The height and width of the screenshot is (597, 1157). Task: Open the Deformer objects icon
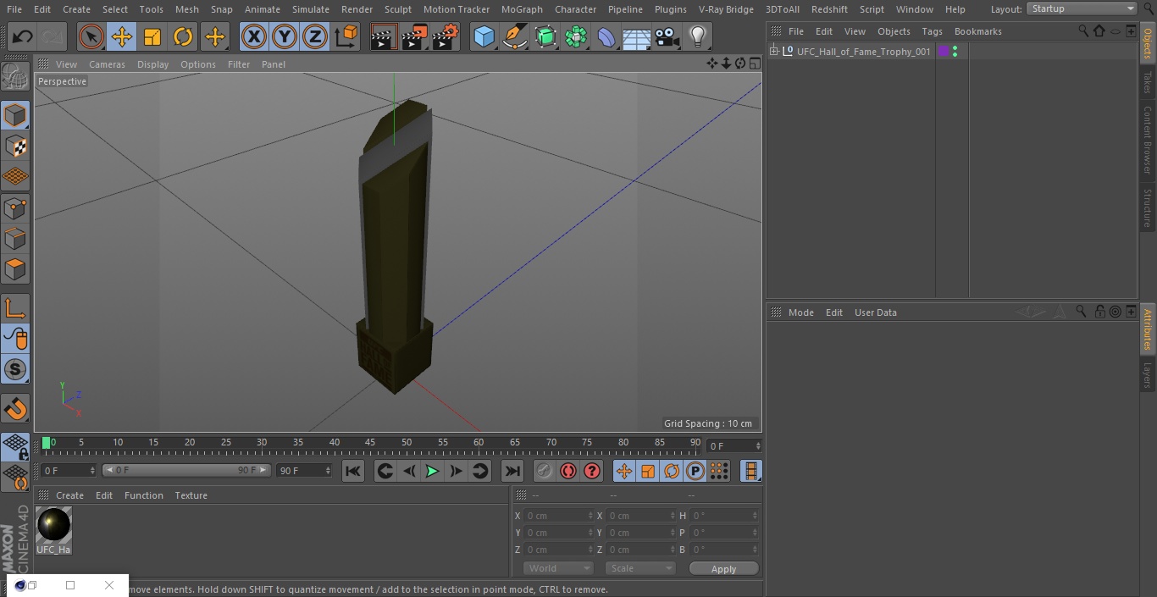606,37
